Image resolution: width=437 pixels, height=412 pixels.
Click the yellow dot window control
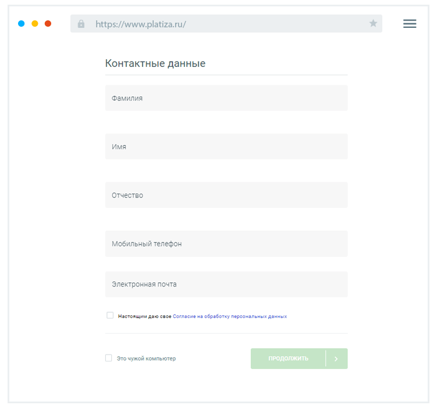tap(35, 24)
